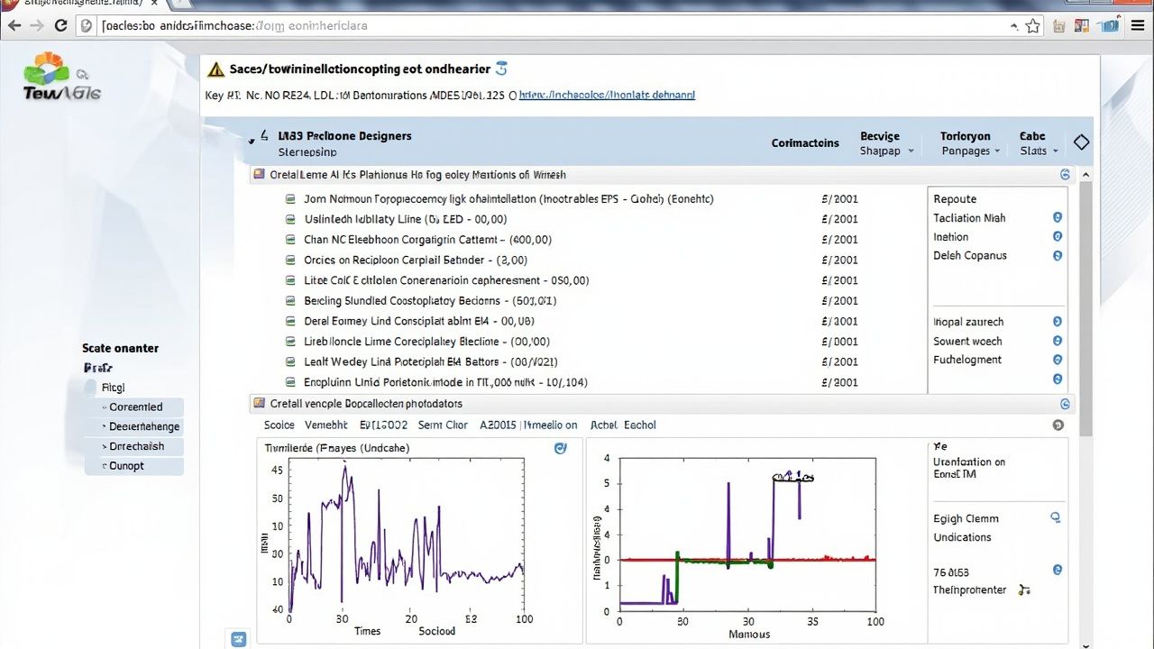The width and height of the screenshot is (1154, 649).
Task: Click the blue icon next to Inahion
Action: pos(1058,236)
